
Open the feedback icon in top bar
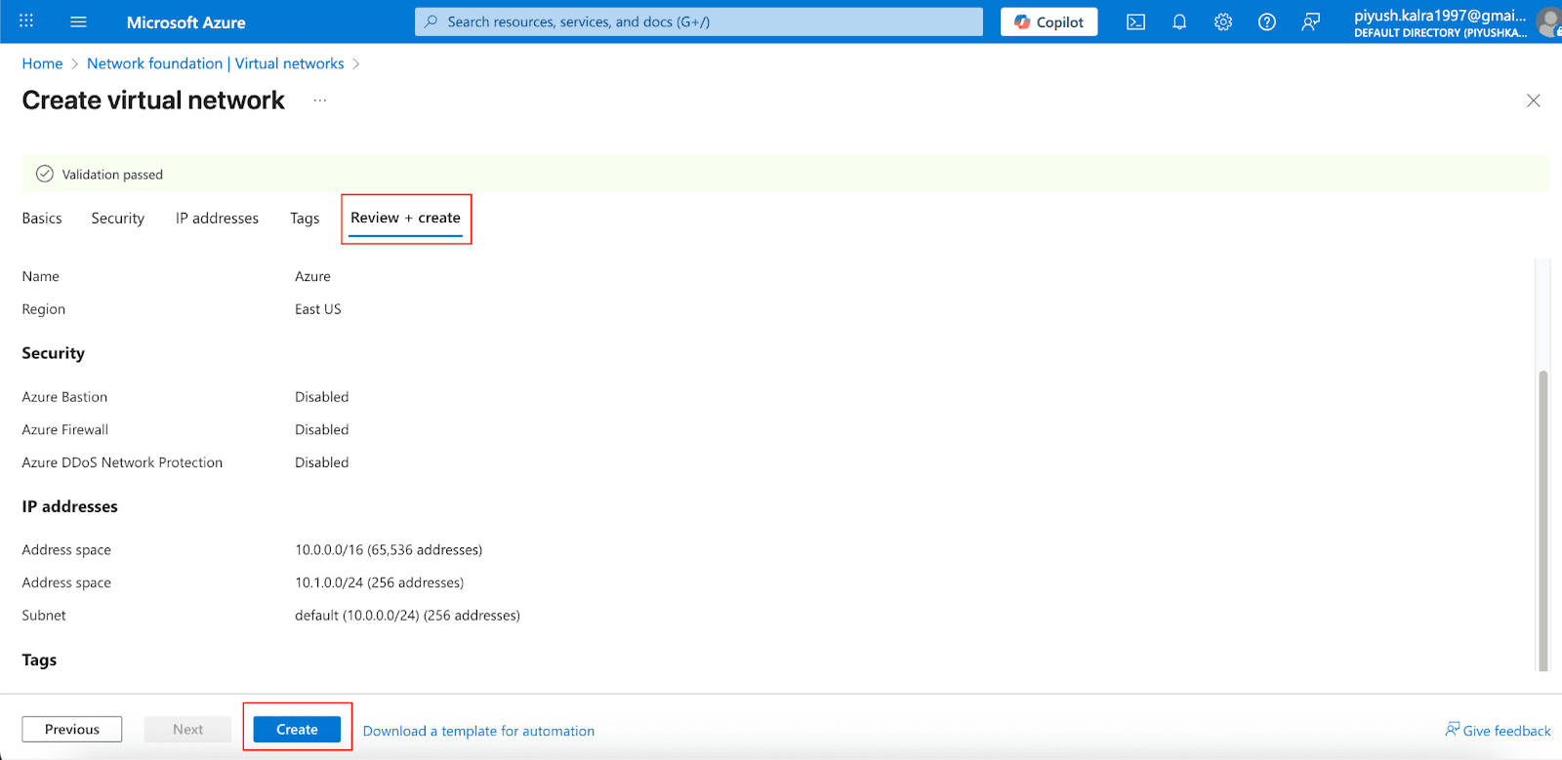pos(1310,21)
